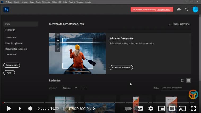Click the search magnifier icon
Screen dimensions: 201x113
(x=186, y=9)
